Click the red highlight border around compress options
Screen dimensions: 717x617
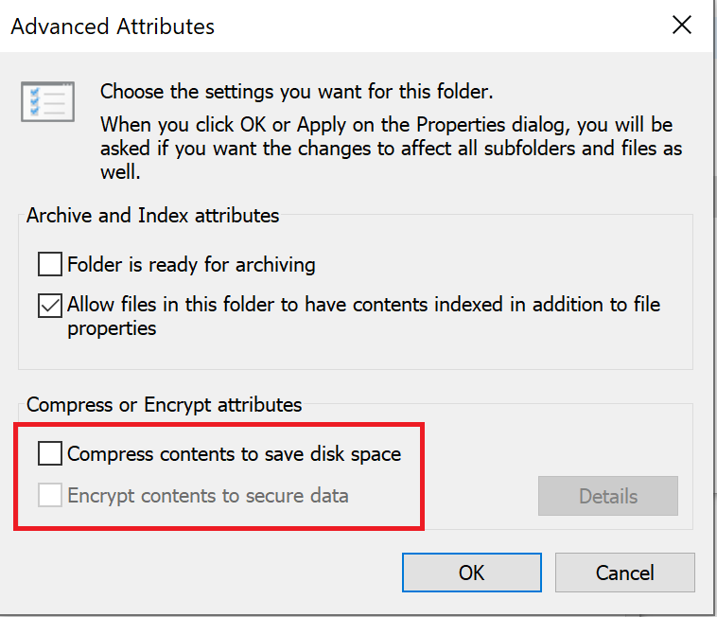(x=219, y=425)
